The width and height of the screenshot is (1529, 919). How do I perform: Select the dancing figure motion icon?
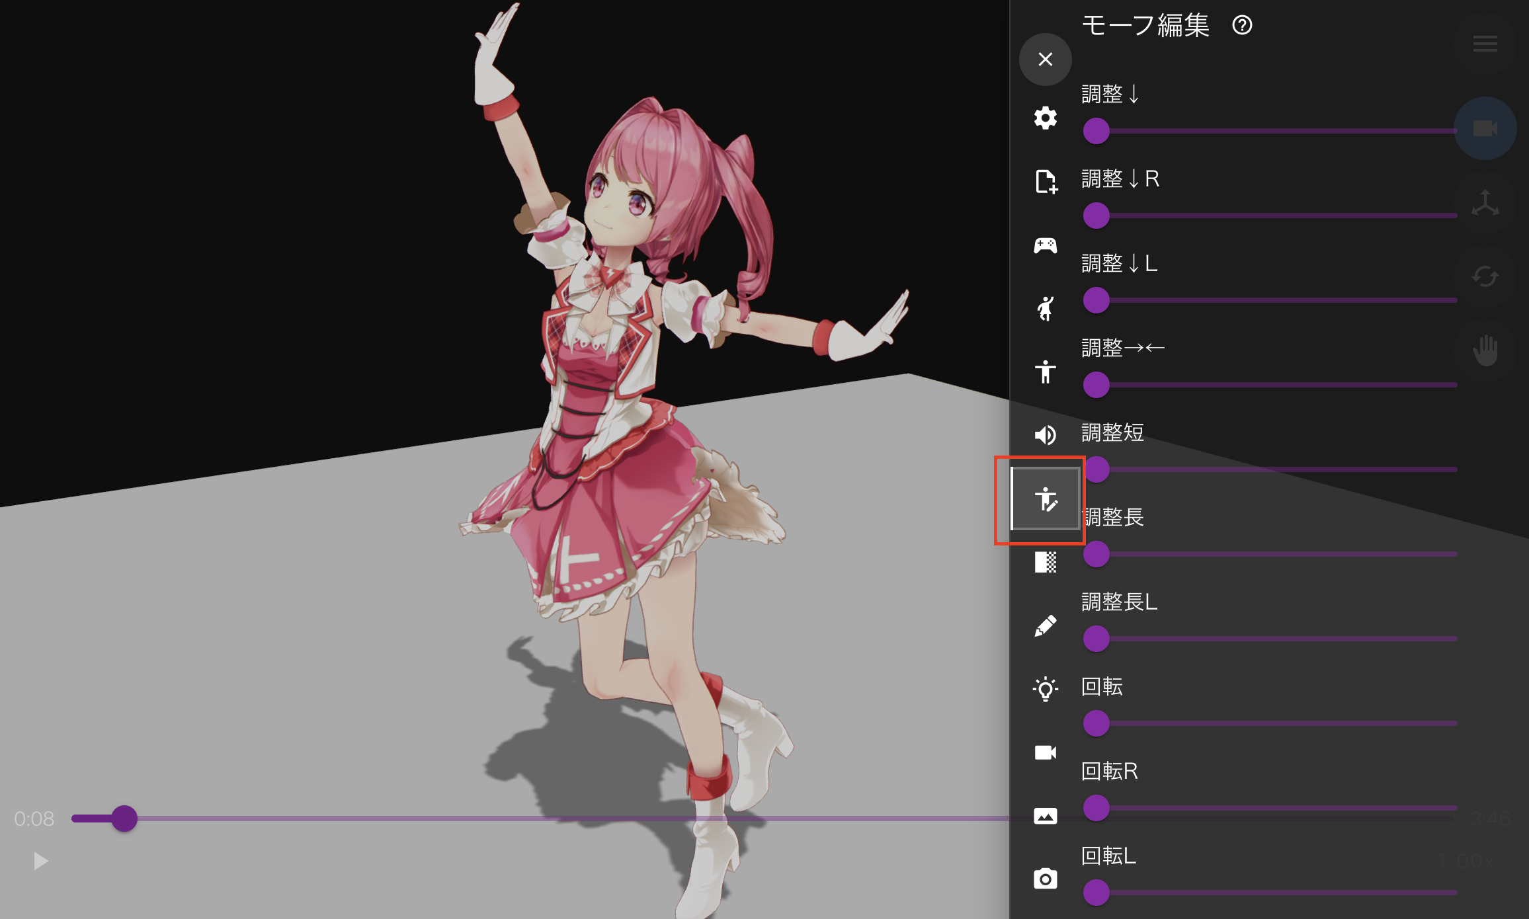coord(1045,308)
